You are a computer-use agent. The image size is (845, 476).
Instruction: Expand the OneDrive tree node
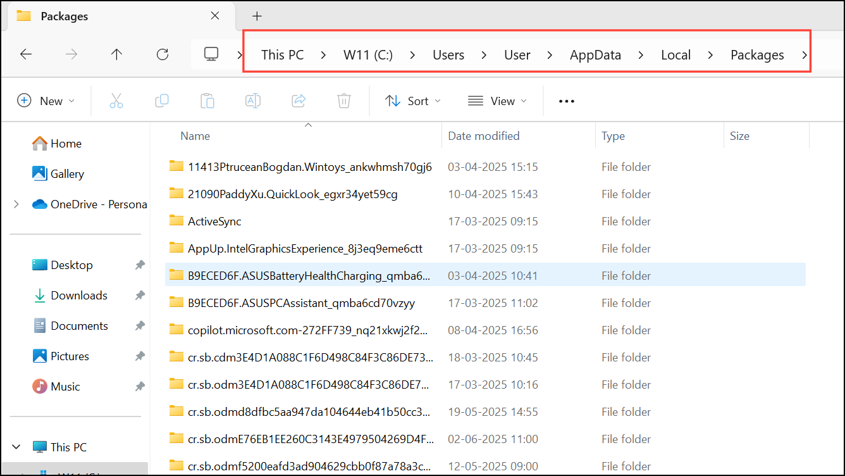point(16,204)
